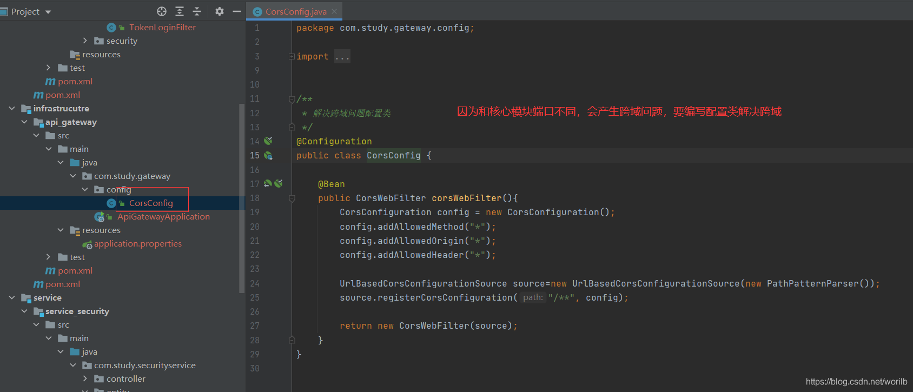Screen dimensions: 913x392
Task: Select the resources folder under security
Action: coord(101,54)
